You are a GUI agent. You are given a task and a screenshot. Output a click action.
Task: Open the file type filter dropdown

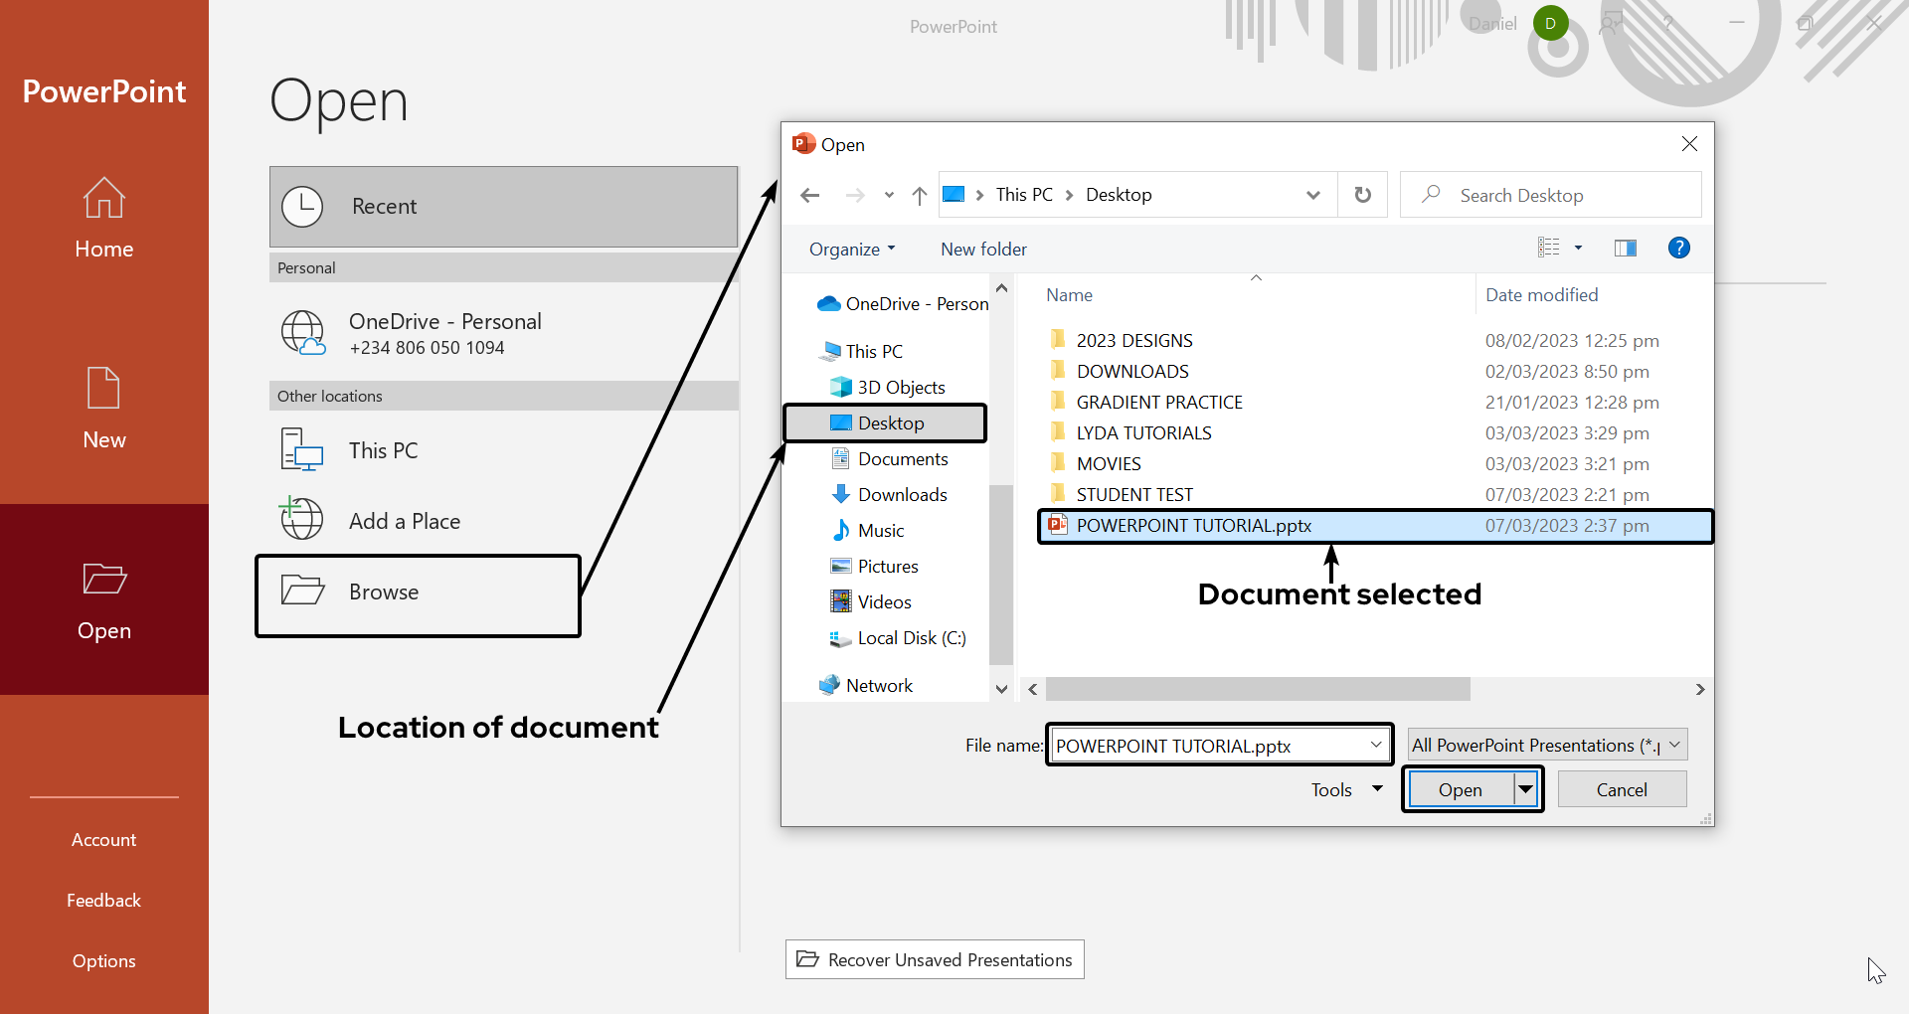tap(1547, 745)
